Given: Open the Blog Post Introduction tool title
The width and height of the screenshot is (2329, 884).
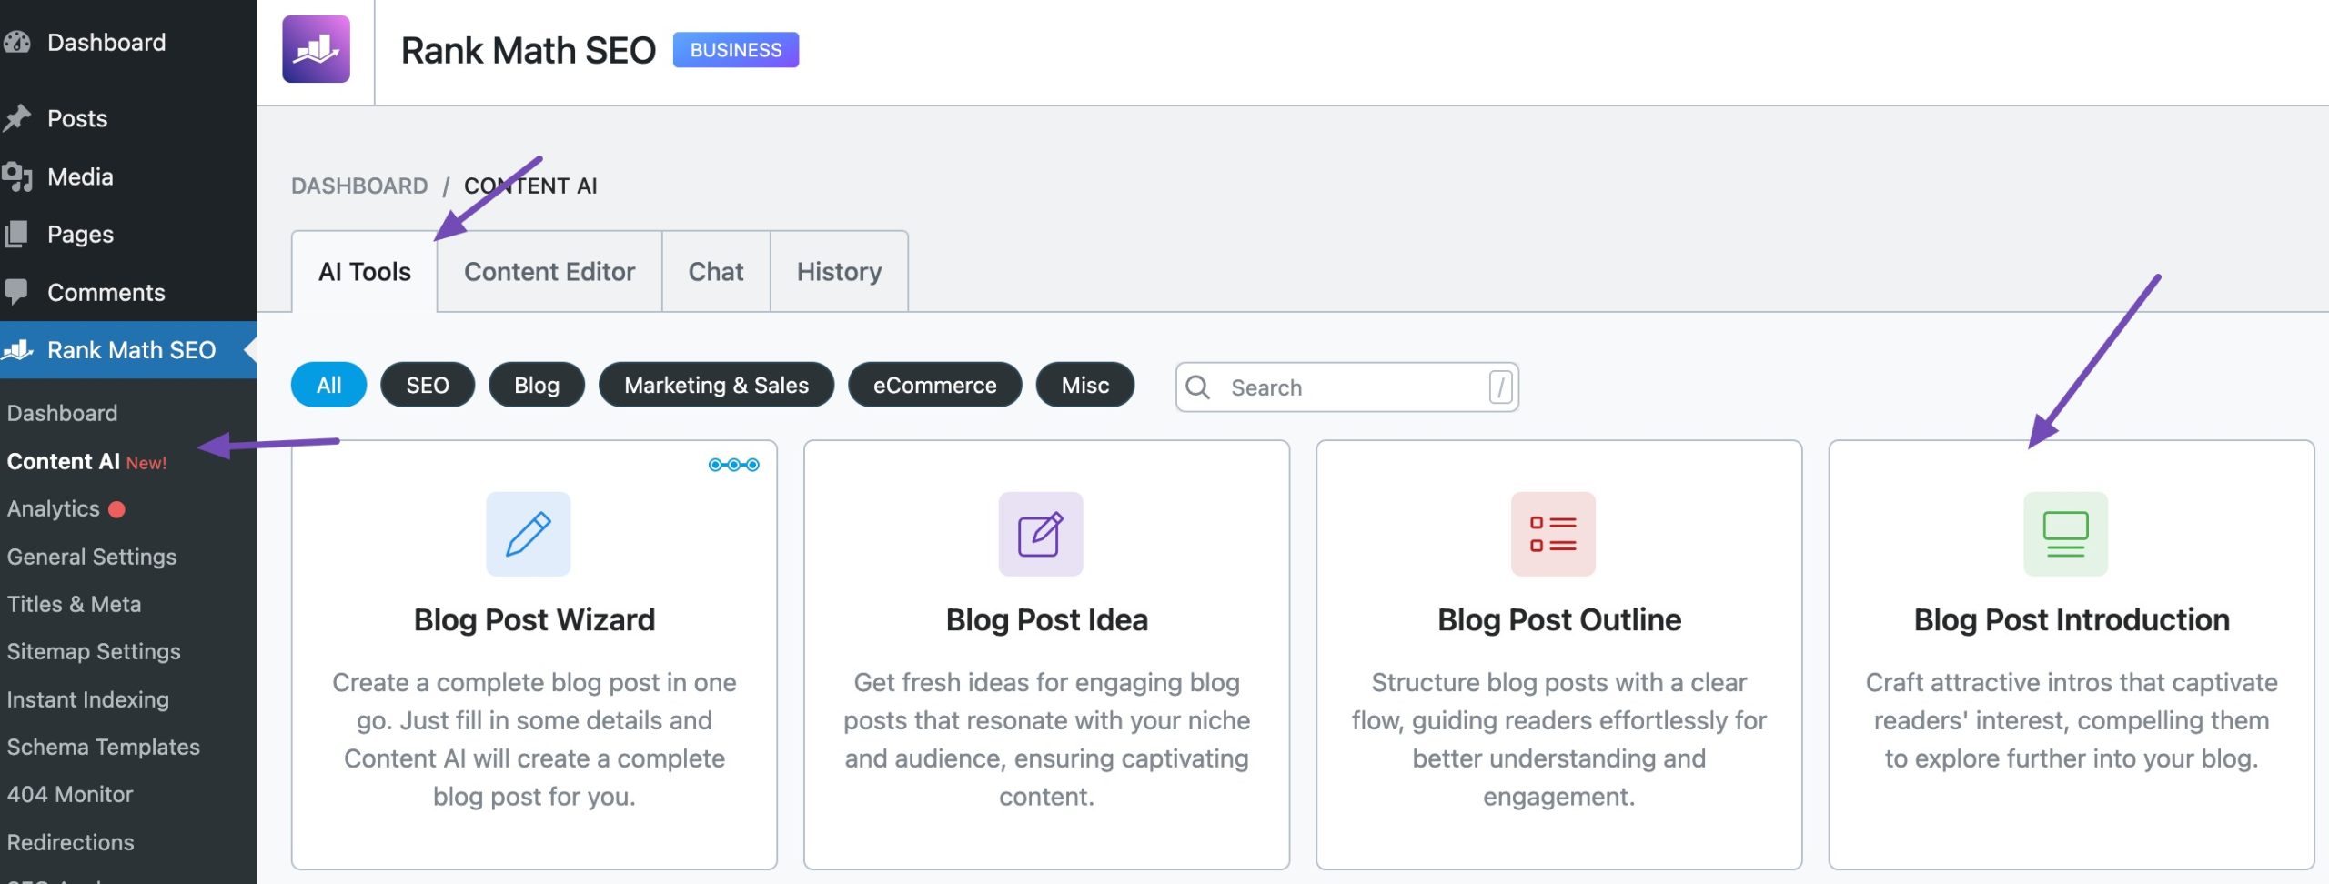Looking at the screenshot, I should coord(2072,619).
